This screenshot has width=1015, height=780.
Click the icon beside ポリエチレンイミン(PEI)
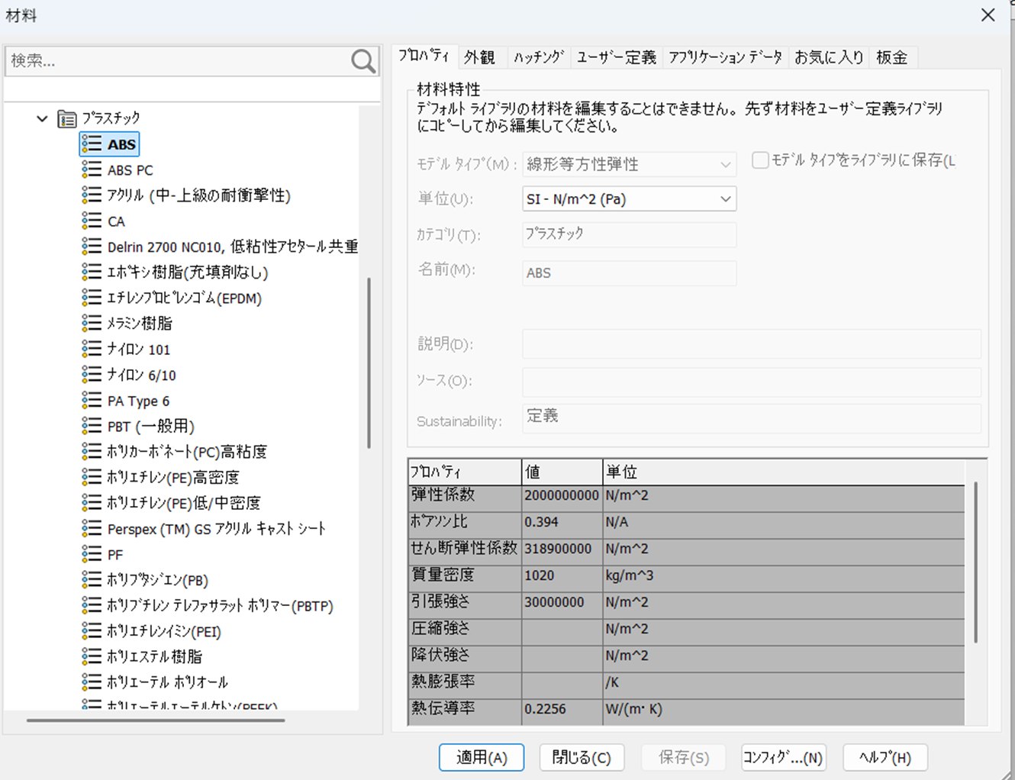point(92,630)
